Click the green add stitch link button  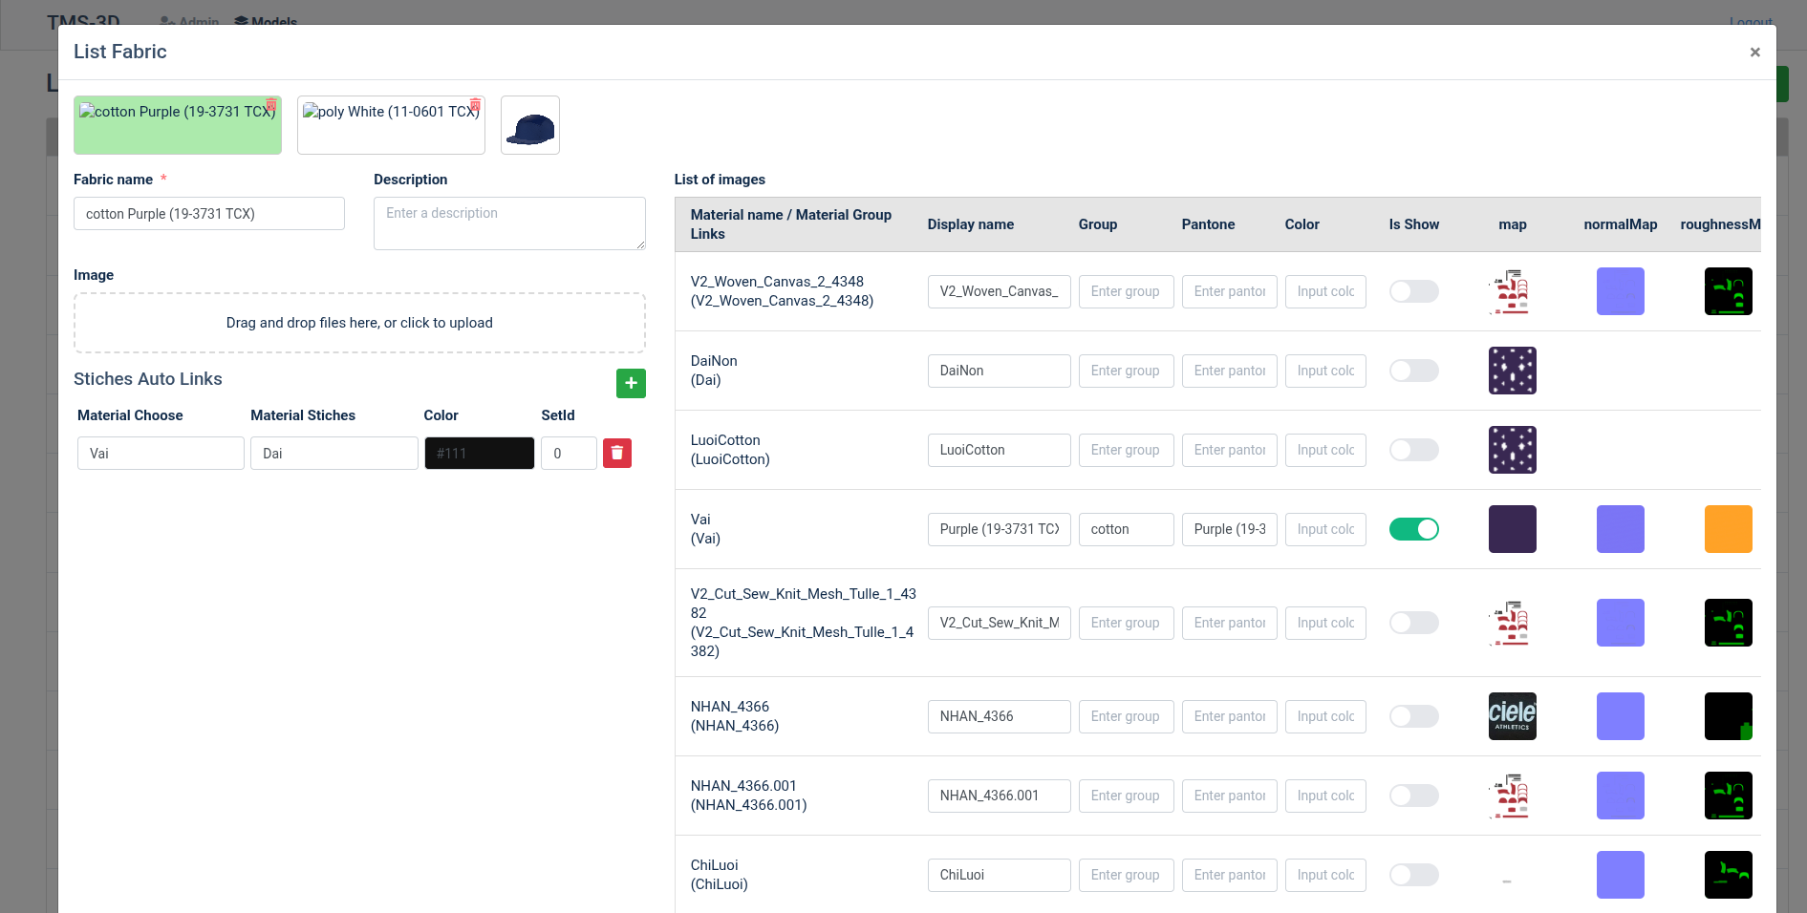pyautogui.click(x=631, y=383)
